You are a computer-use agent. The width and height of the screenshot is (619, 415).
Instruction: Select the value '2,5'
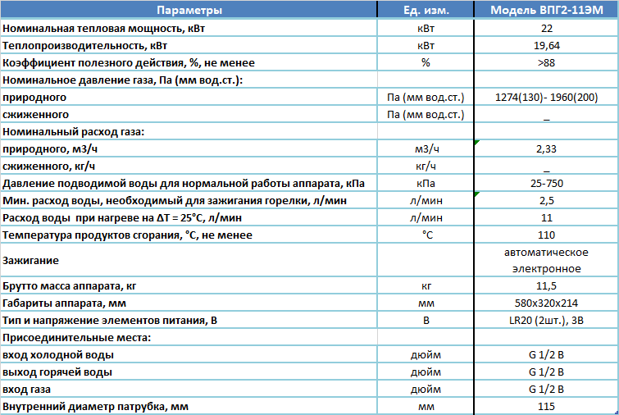(x=546, y=201)
